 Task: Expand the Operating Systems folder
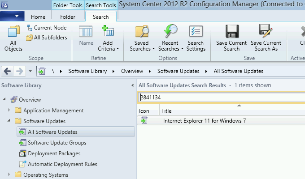tap(9, 175)
